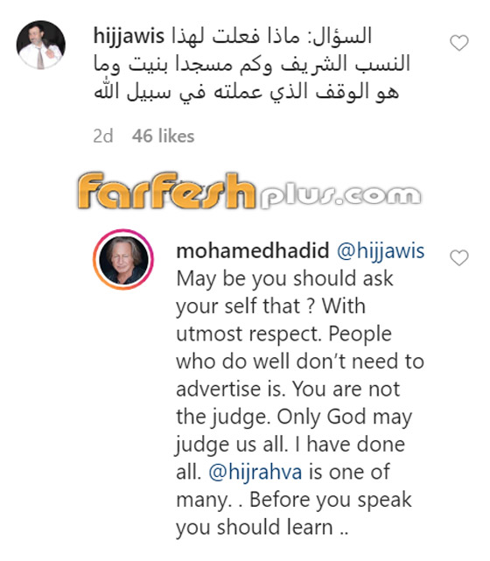
Task: Open the mohamedhadid username profile link
Action: pyautogui.click(x=253, y=250)
